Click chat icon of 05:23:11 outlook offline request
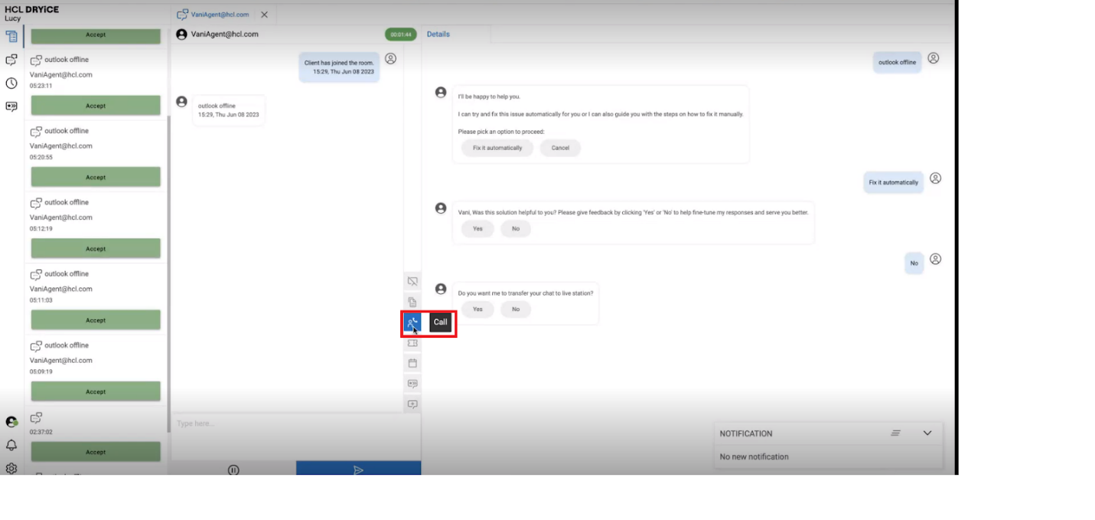Screen dimensions: 1095x520 36,60
